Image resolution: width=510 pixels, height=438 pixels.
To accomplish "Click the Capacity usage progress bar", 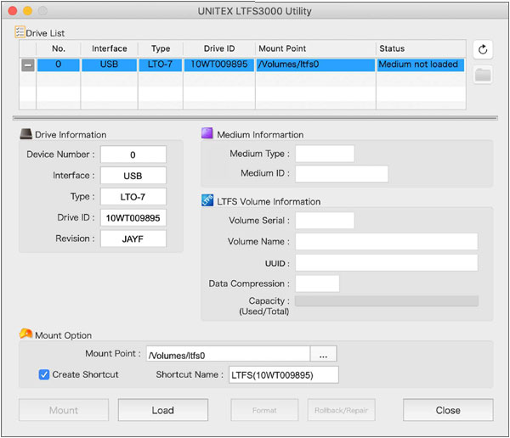I will click(x=386, y=300).
